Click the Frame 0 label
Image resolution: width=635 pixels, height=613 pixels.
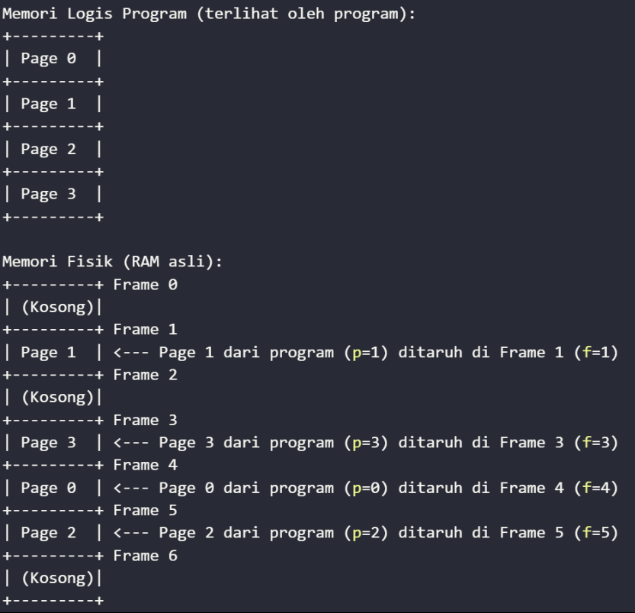(145, 285)
